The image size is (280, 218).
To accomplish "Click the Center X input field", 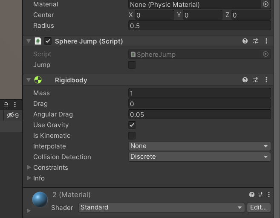I will tap(154, 15).
